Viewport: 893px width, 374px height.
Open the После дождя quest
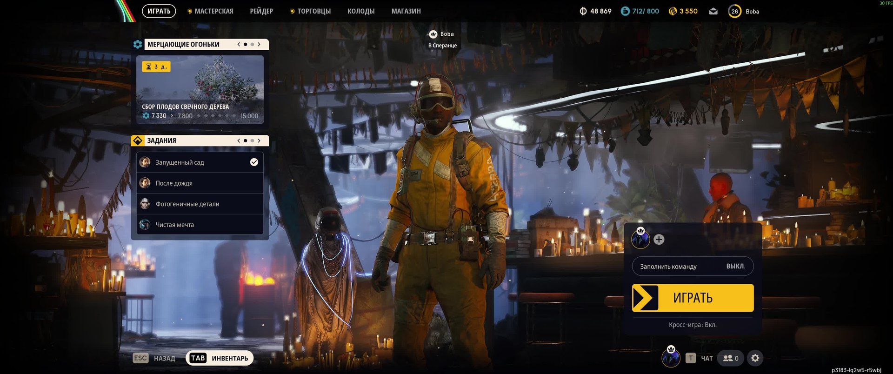tap(200, 183)
